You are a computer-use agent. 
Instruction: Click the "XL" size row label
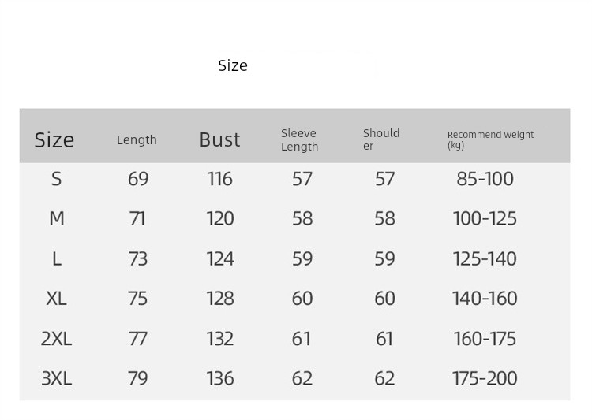[x=56, y=299]
